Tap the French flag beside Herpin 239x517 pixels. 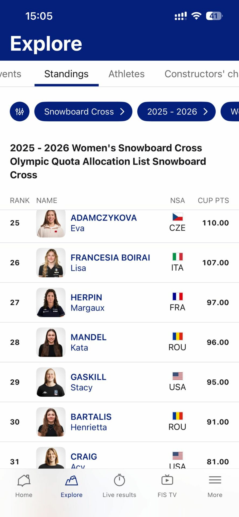pos(178,296)
